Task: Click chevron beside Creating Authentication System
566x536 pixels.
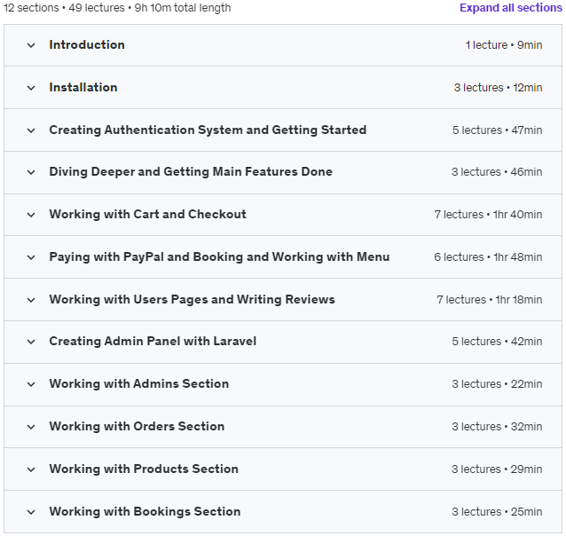Action: 31,130
